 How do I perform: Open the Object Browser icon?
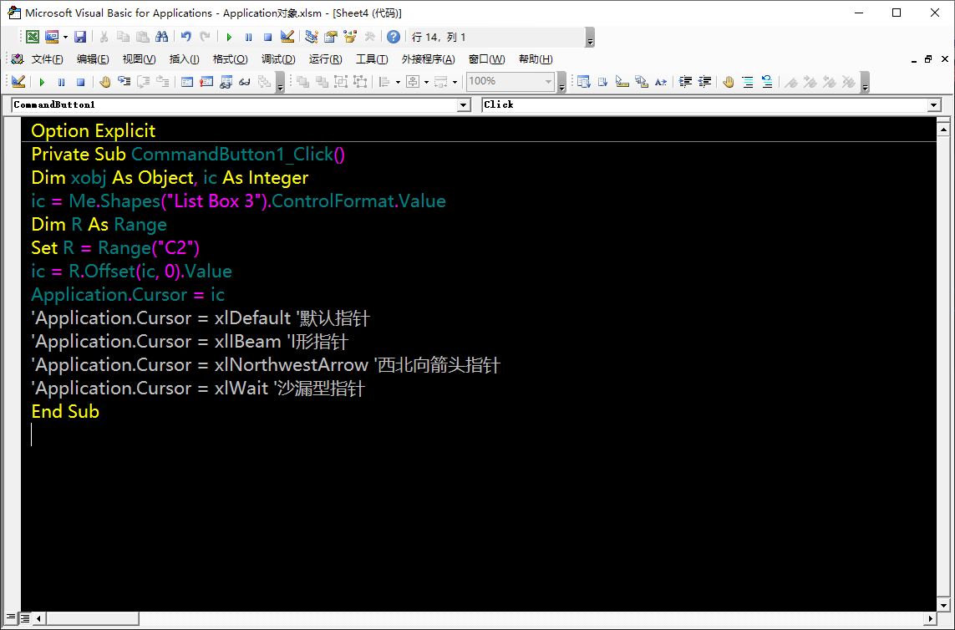pyautogui.click(x=350, y=37)
